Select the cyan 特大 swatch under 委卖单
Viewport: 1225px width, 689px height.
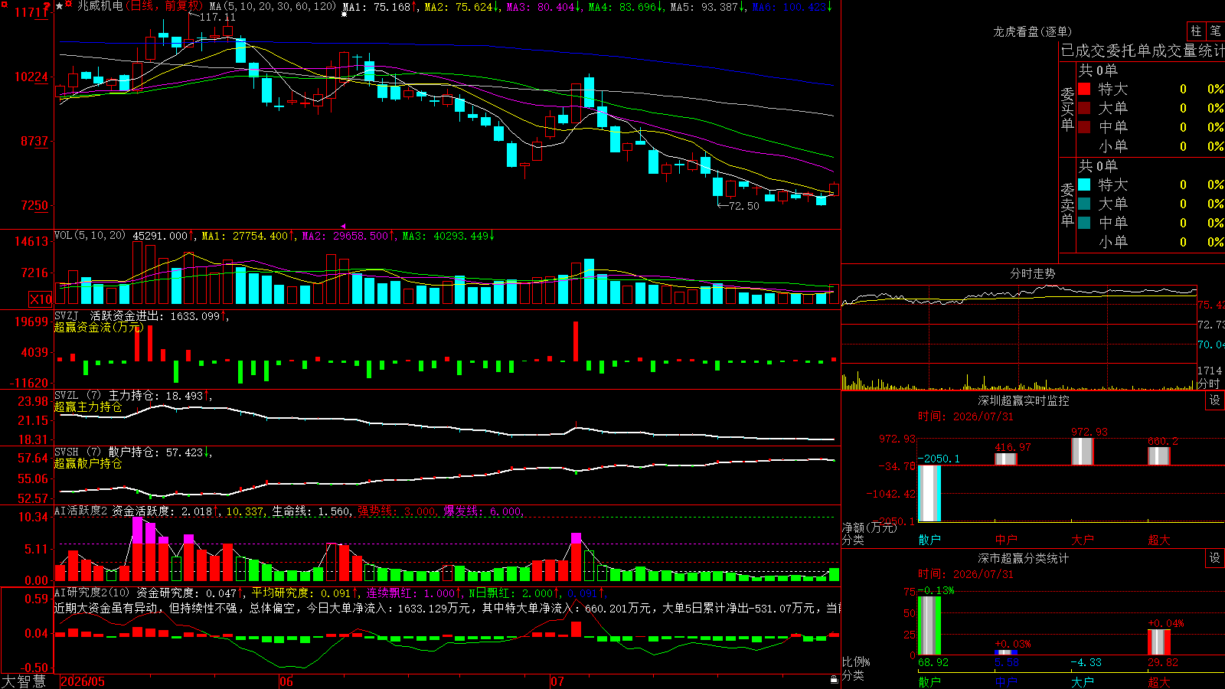pos(1084,184)
